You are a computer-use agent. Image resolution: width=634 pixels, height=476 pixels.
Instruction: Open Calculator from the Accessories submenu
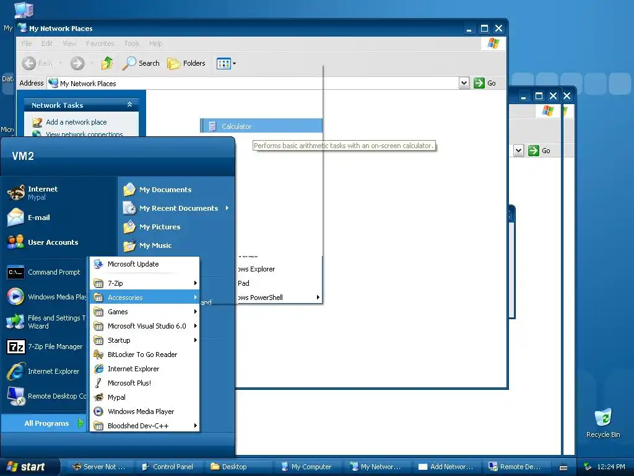click(261, 126)
